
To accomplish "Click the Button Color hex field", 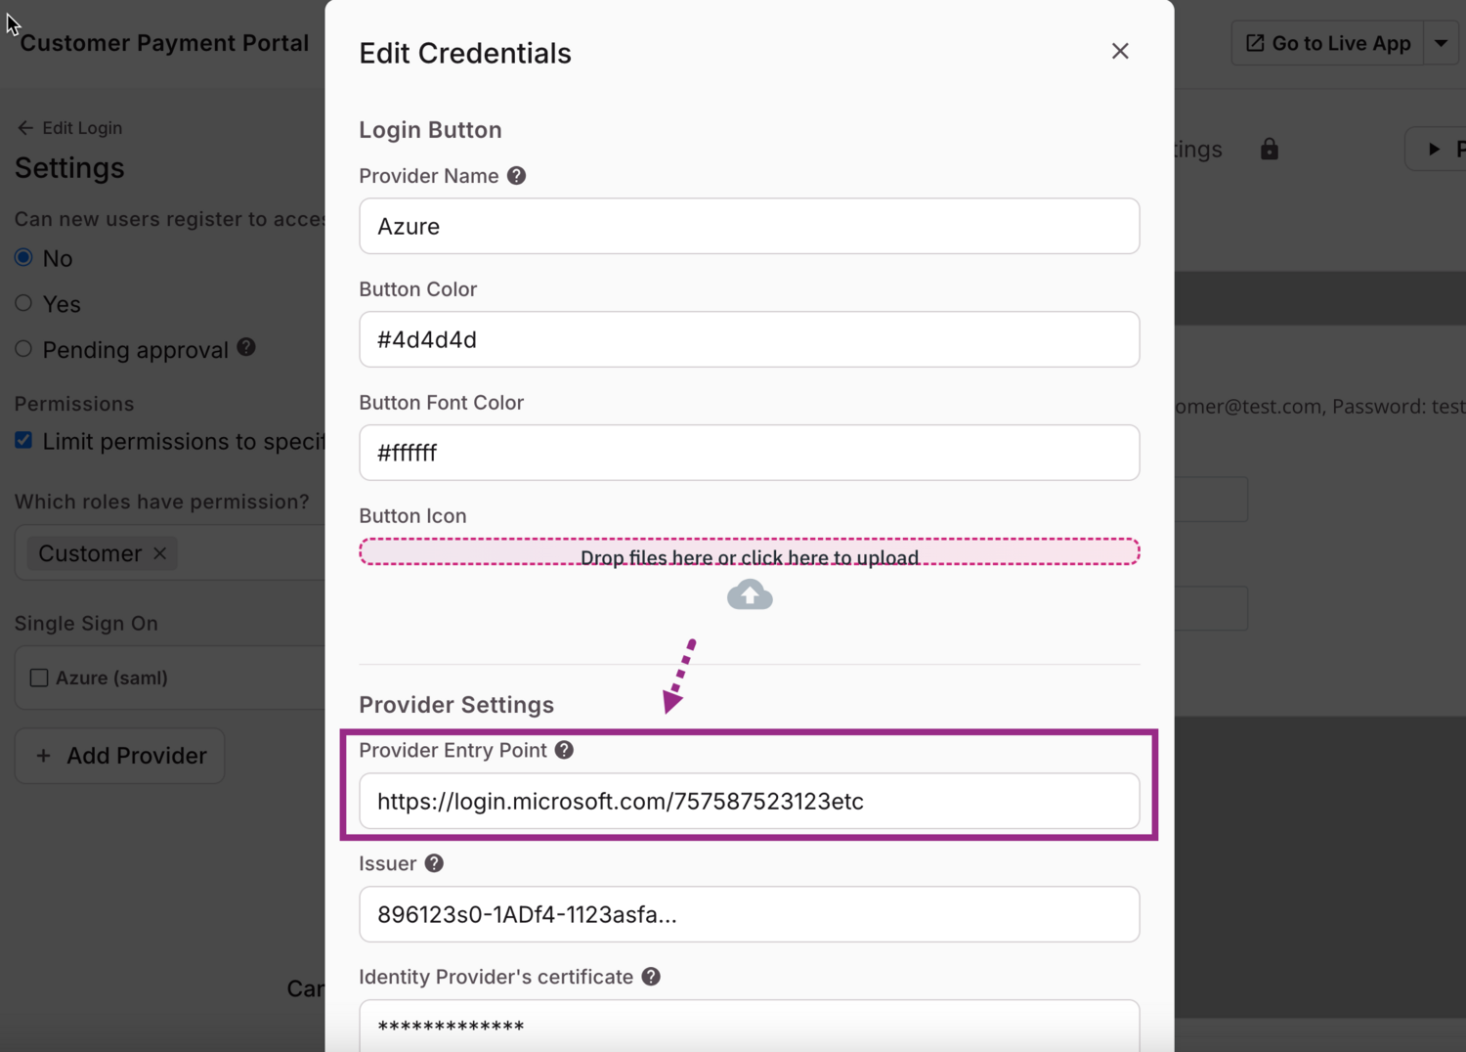I will 749,339.
